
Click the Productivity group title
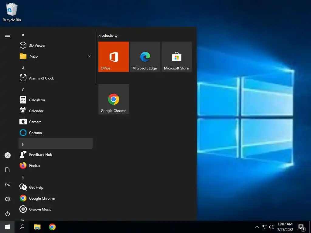tap(108, 35)
